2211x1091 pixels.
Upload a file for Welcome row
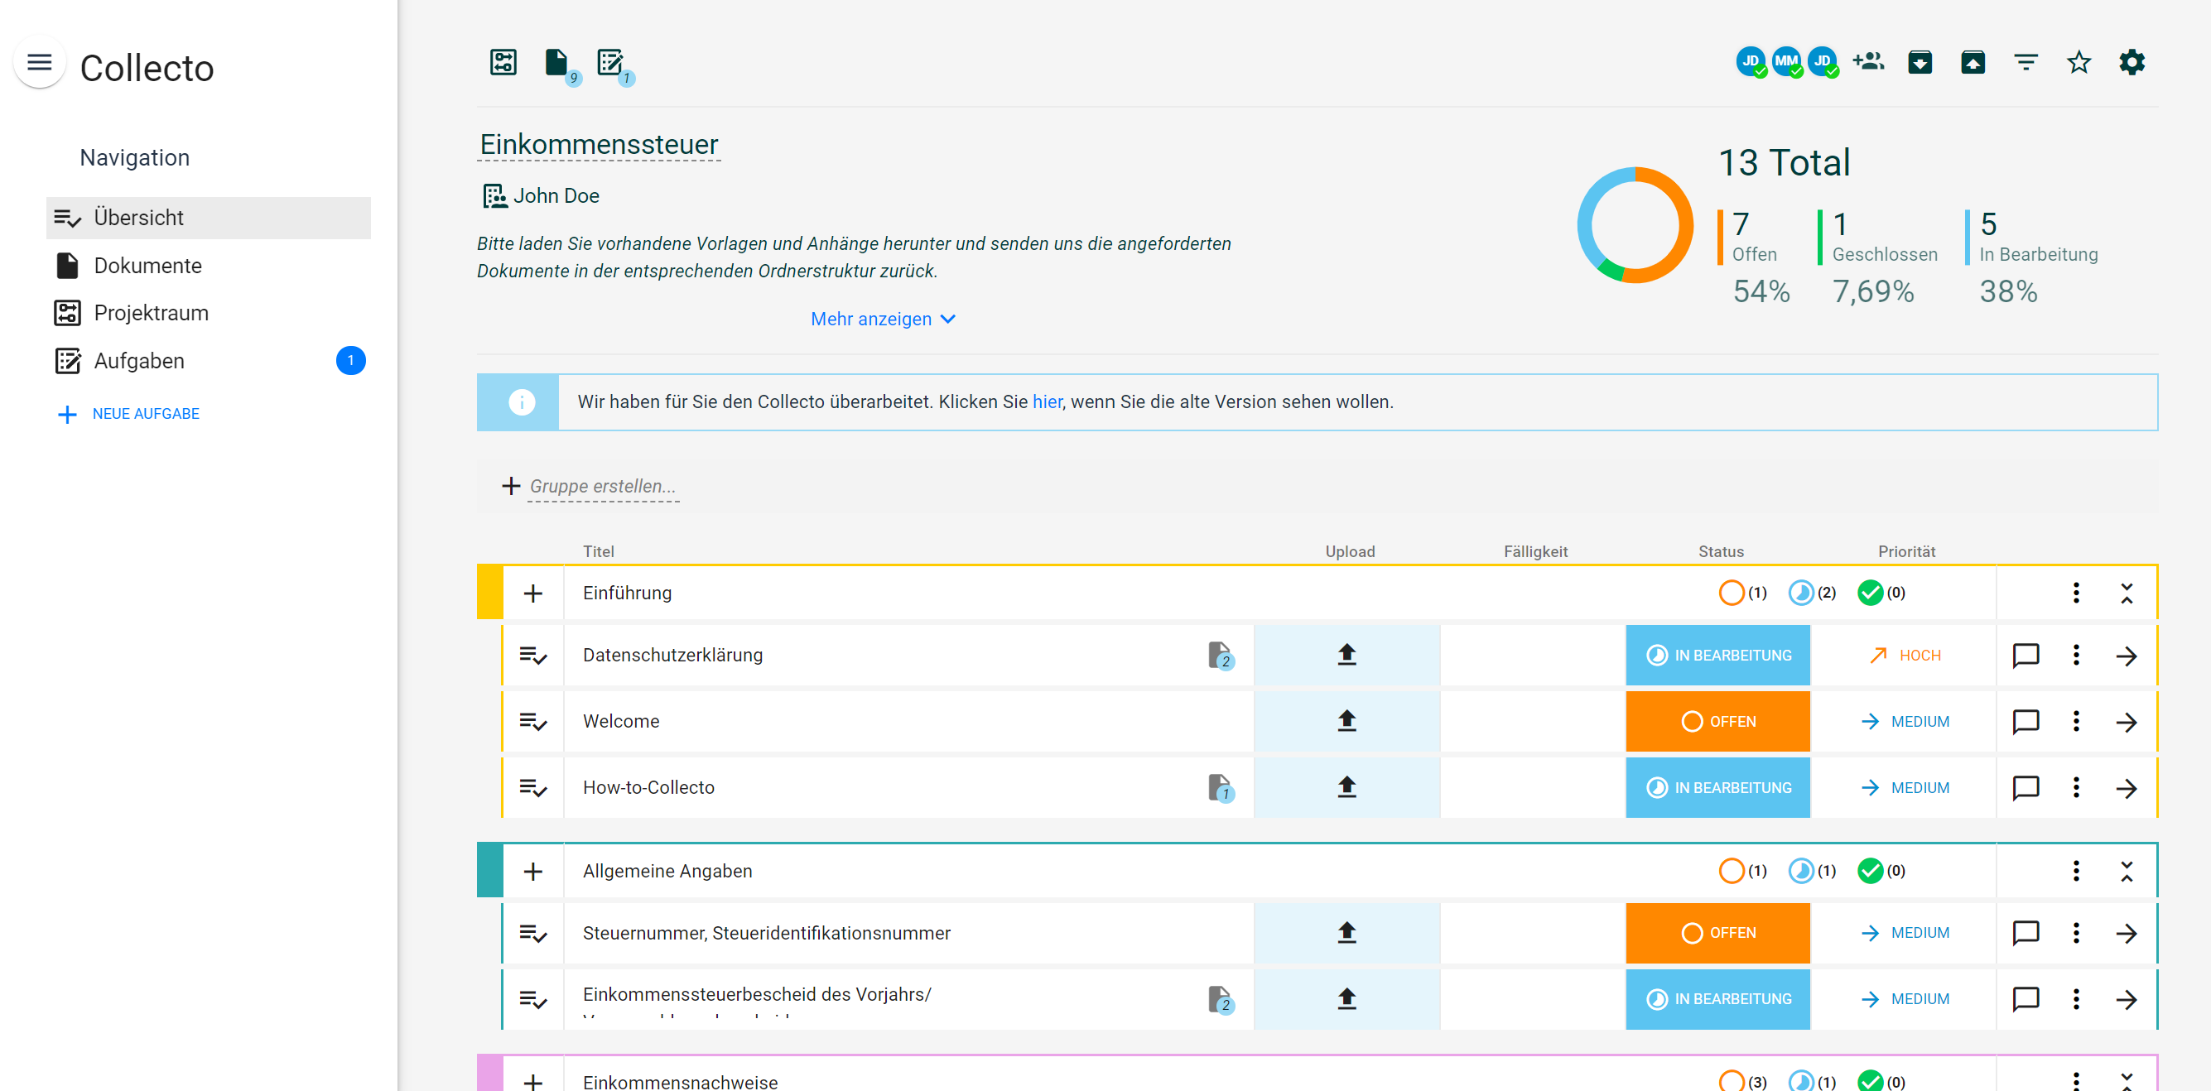tap(1346, 721)
